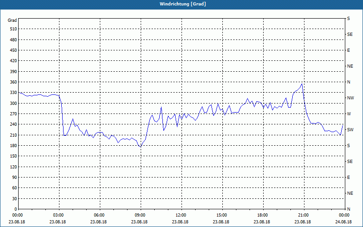Click the 390 degree axis label
The width and height of the screenshot is (363, 227).
pyautogui.click(x=14, y=71)
